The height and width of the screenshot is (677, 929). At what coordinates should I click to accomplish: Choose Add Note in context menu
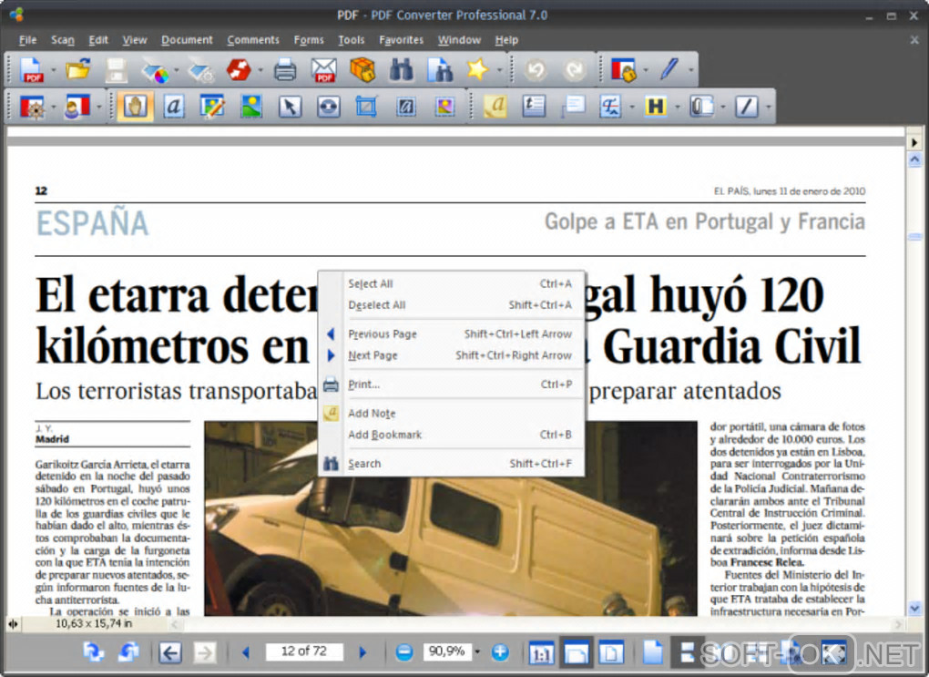click(x=452, y=413)
